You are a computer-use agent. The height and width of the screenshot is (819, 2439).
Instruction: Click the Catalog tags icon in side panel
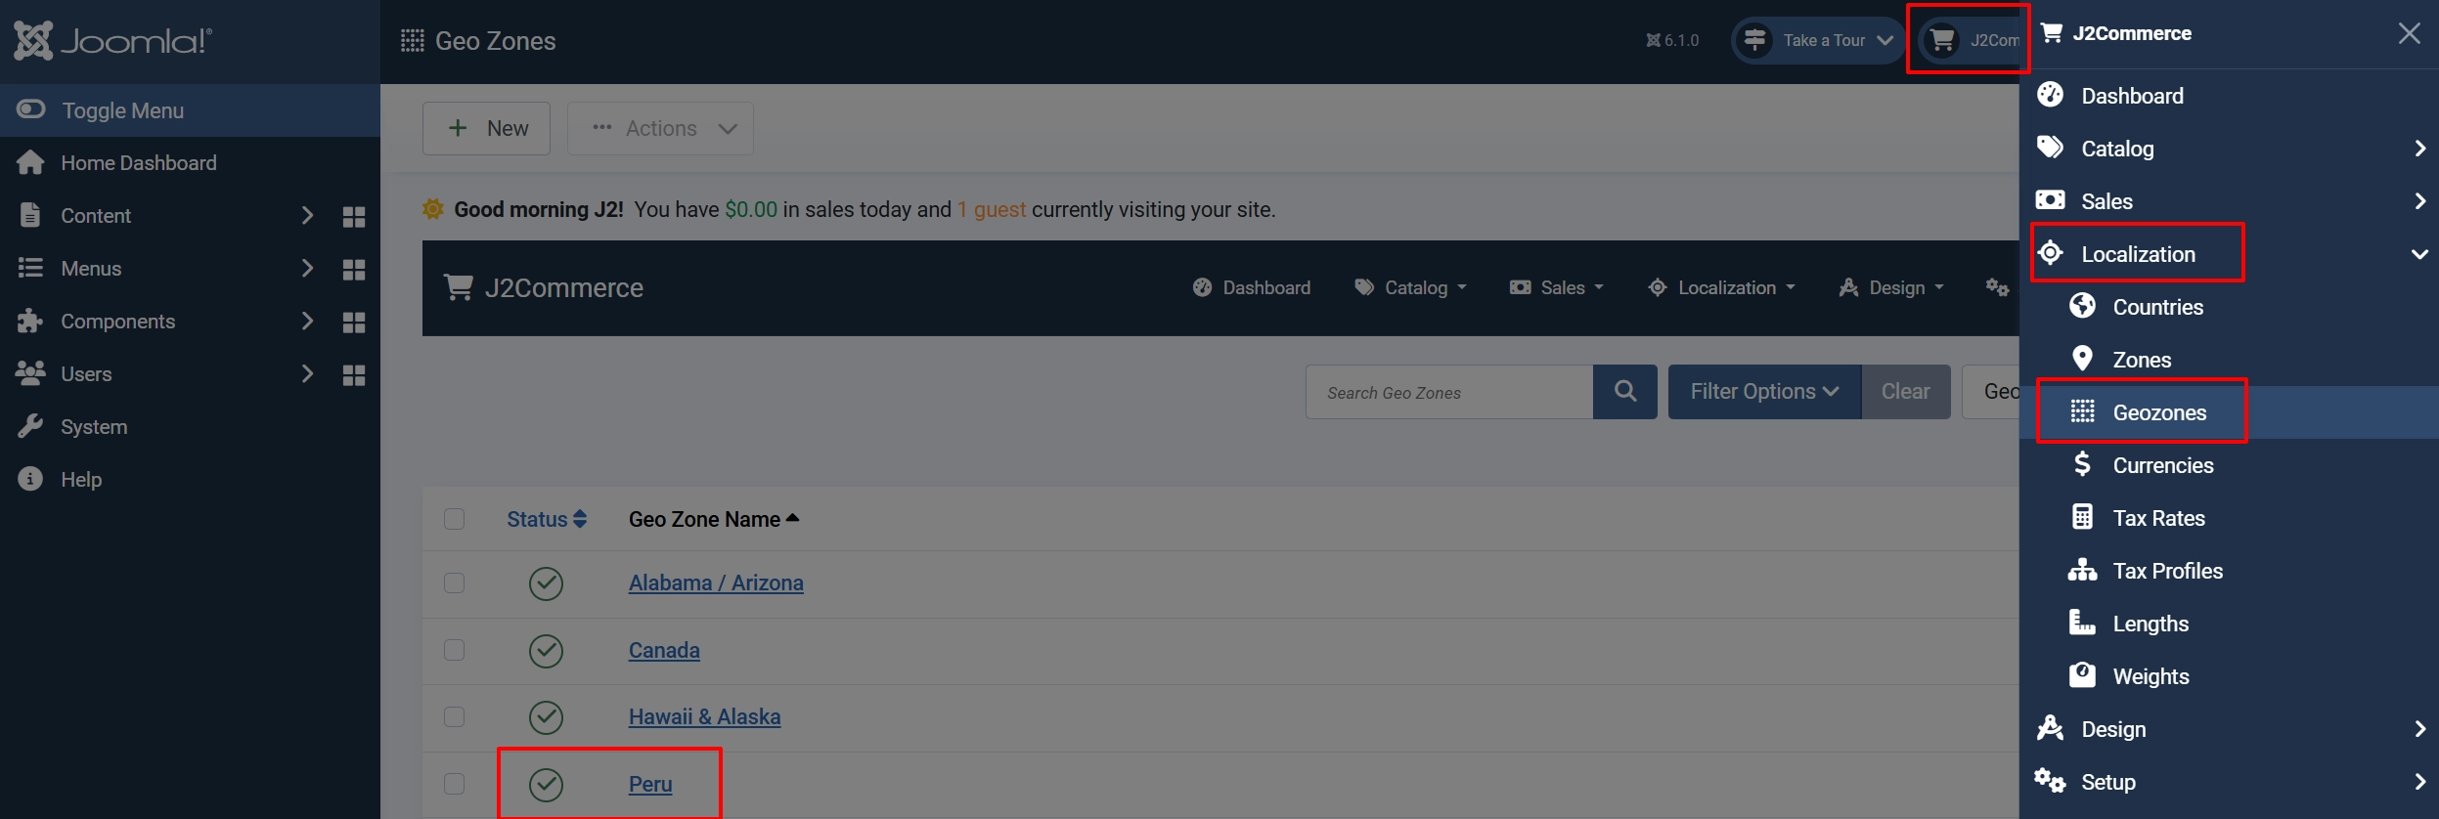[2050, 148]
